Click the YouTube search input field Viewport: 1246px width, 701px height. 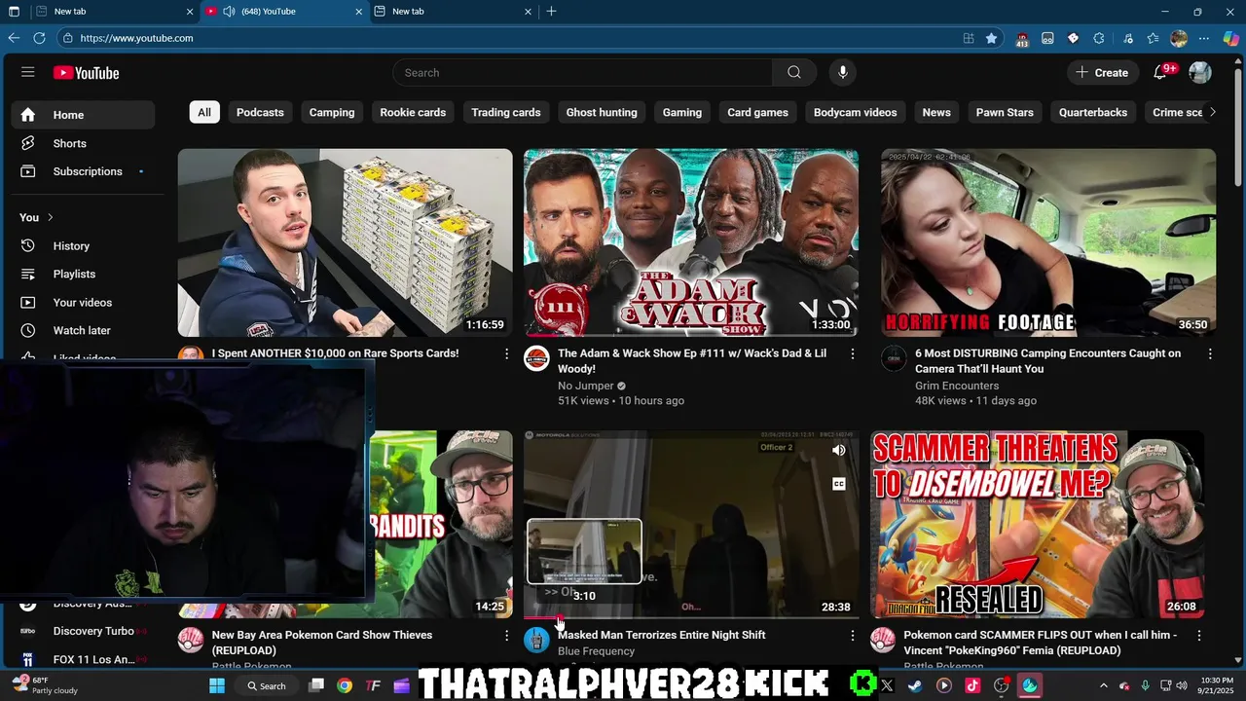coord(583,73)
